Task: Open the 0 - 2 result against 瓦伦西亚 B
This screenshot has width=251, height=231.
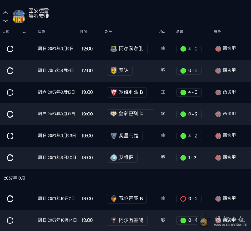Action: click(x=189, y=199)
